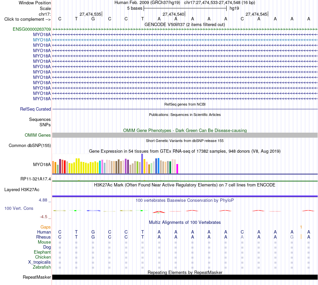318x285 pixels.
Task: Click the chr17: ruler label
Action: pos(45,14)
